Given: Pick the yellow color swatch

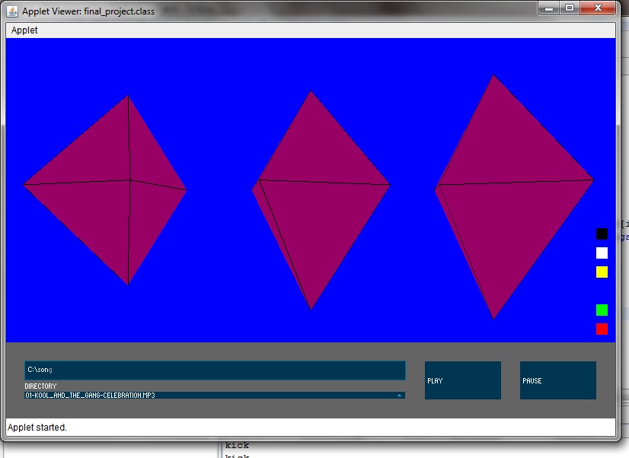Looking at the screenshot, I should [x=602, y=272].
